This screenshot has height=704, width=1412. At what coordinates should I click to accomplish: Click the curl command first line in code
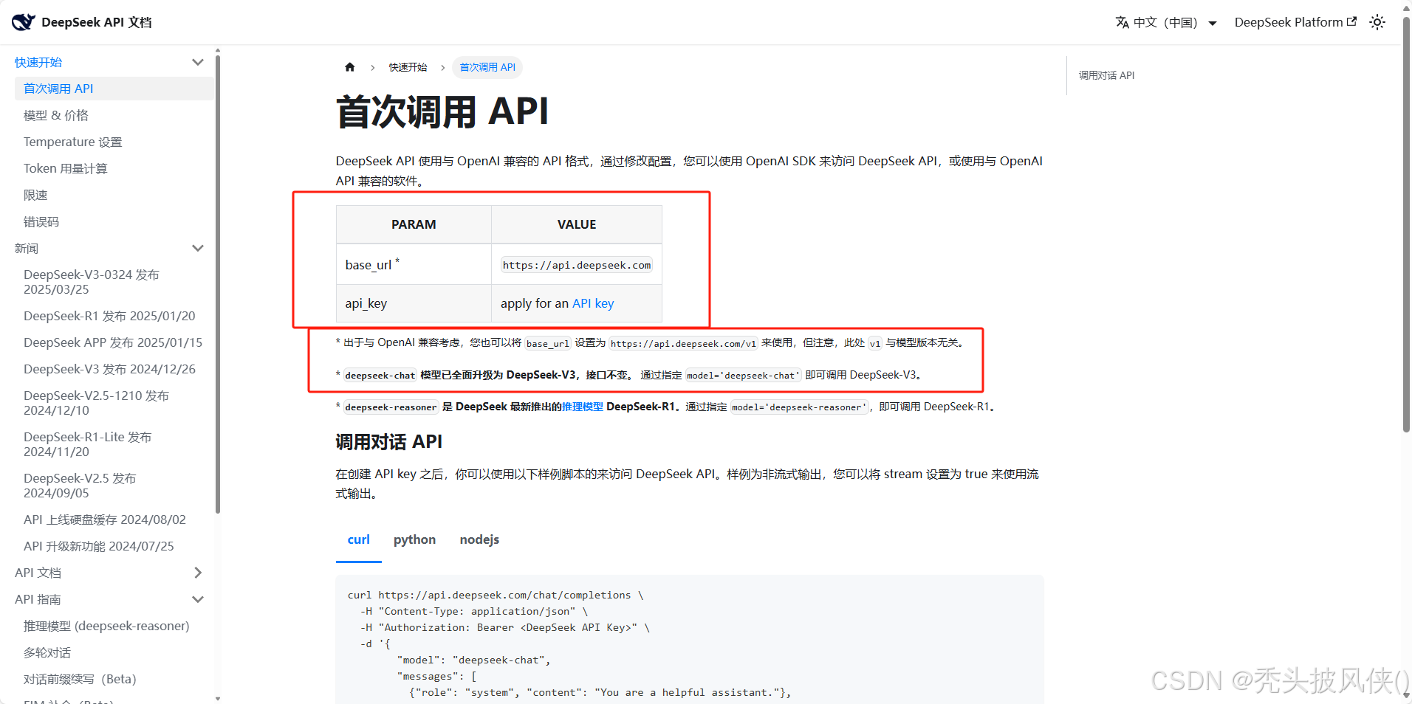pos(496,595)
